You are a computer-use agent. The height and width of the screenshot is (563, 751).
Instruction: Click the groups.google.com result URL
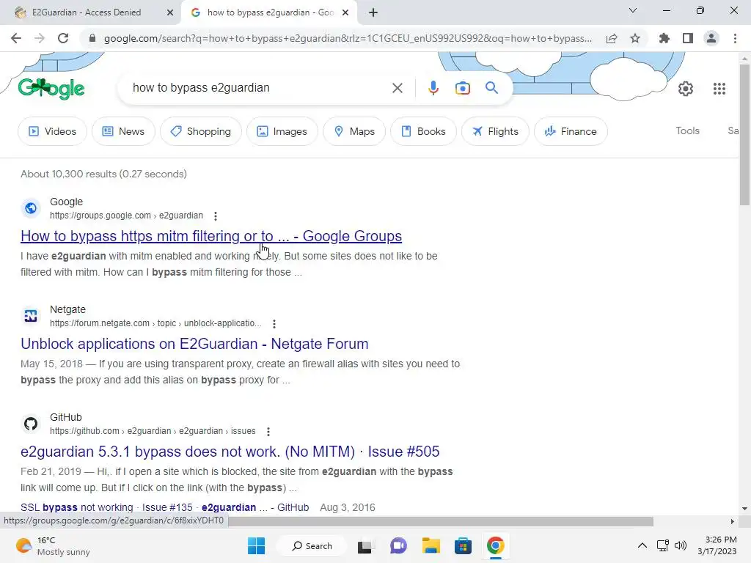point(126,216)
